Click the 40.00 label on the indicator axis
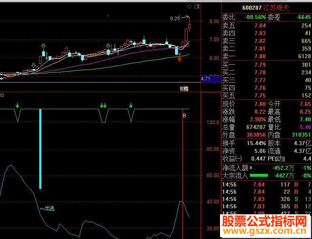 pyautogui.click(x=213, y=201)
